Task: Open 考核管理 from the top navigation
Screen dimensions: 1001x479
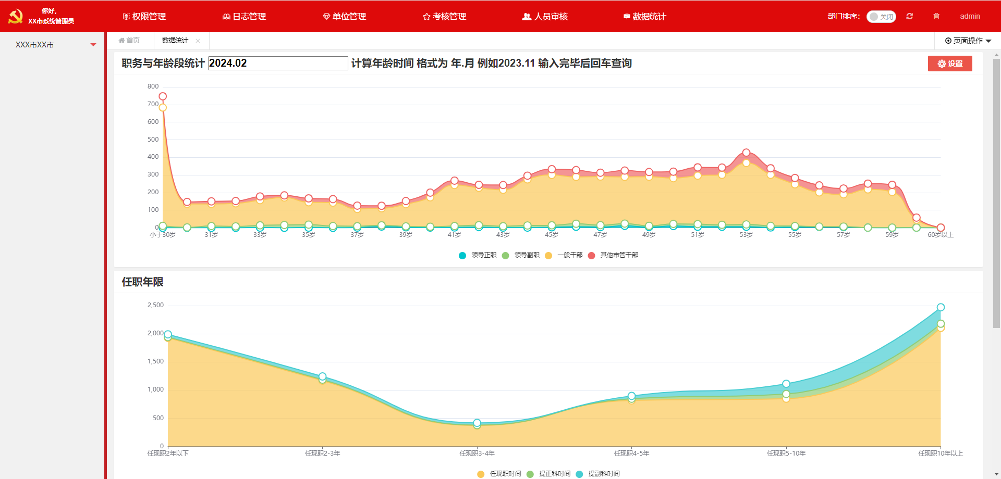Action: [444, 17]
